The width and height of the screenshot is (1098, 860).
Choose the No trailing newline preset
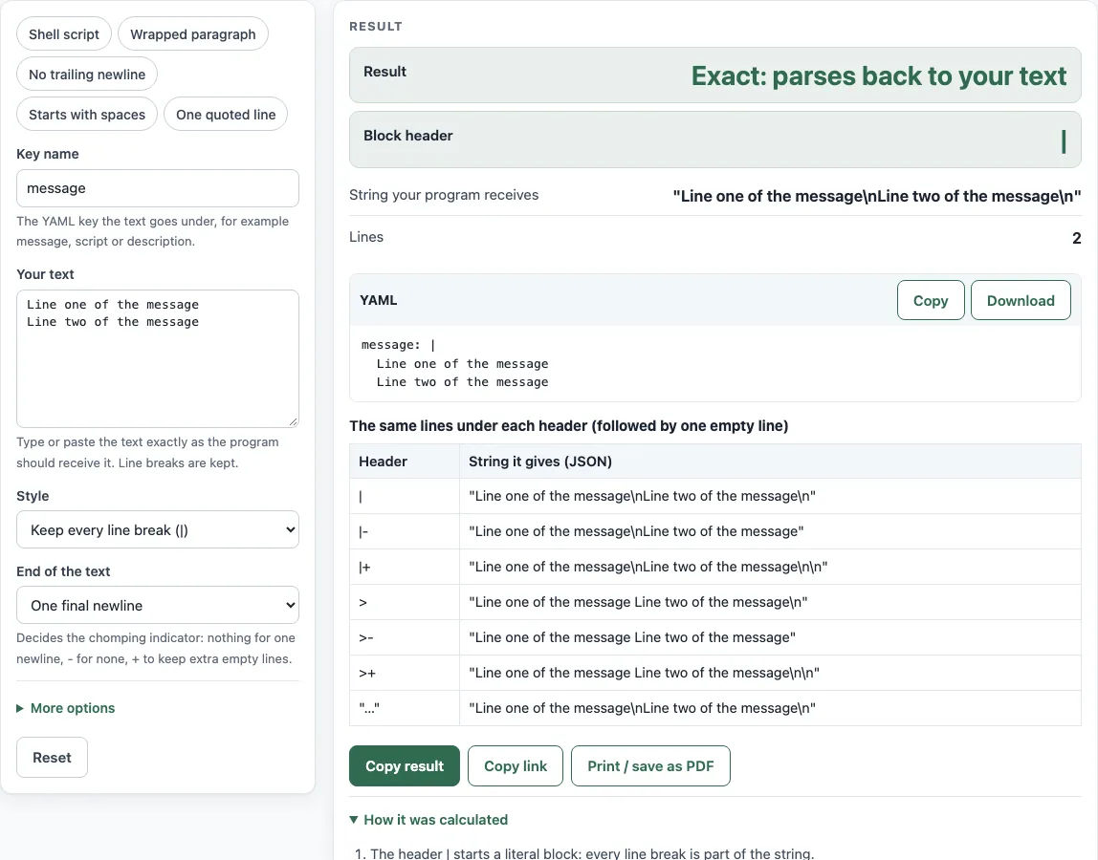coord(87,75)
